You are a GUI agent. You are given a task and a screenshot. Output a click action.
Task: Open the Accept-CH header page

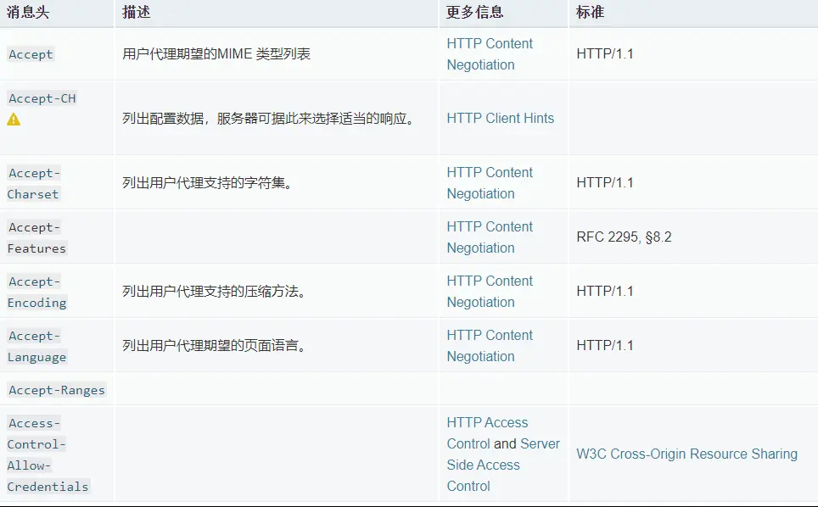[x=41, y=97]
